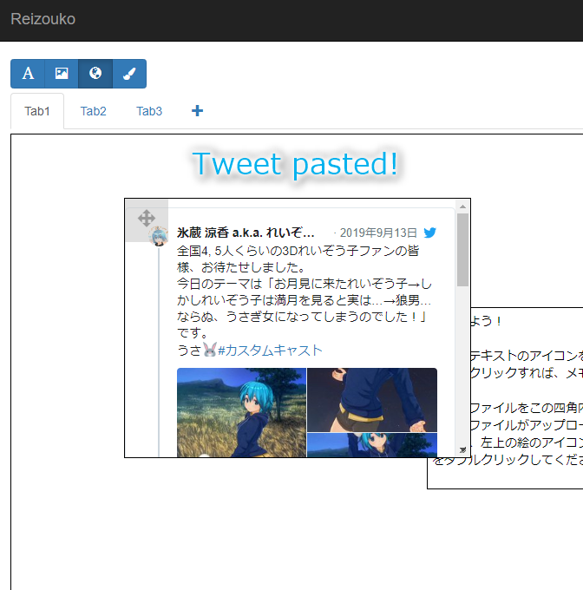
Task: Click the Twitter bird logo in tweet
Action: [430, 233]
